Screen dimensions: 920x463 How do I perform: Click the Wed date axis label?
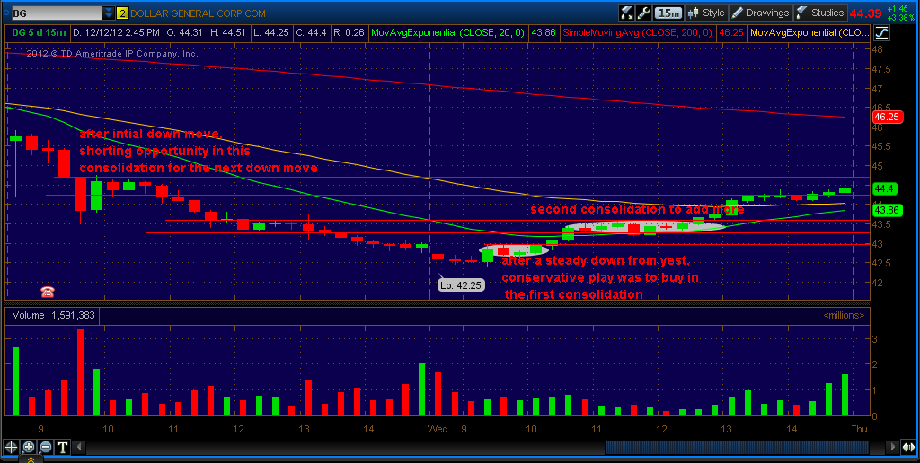pos(438,429)
